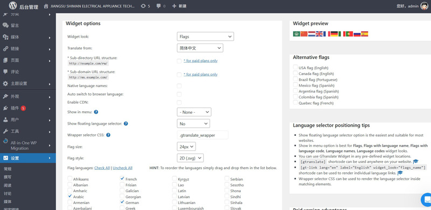This screenshot has width=431, height=210.
Task: Click the Chinese flag in widget preview
Action: pos(304,34)
